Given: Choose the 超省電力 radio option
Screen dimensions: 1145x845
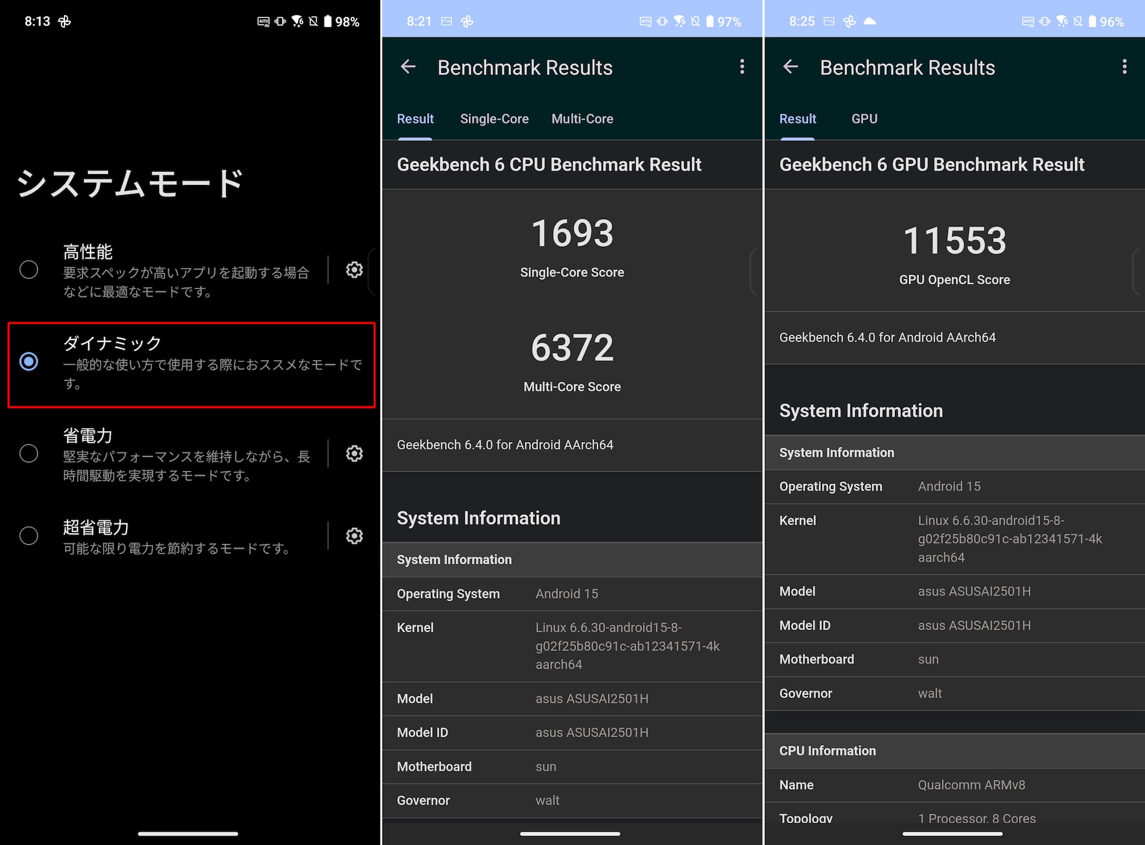Looking at the screenshot, I should pyautogui.click(x=29, y=536).
